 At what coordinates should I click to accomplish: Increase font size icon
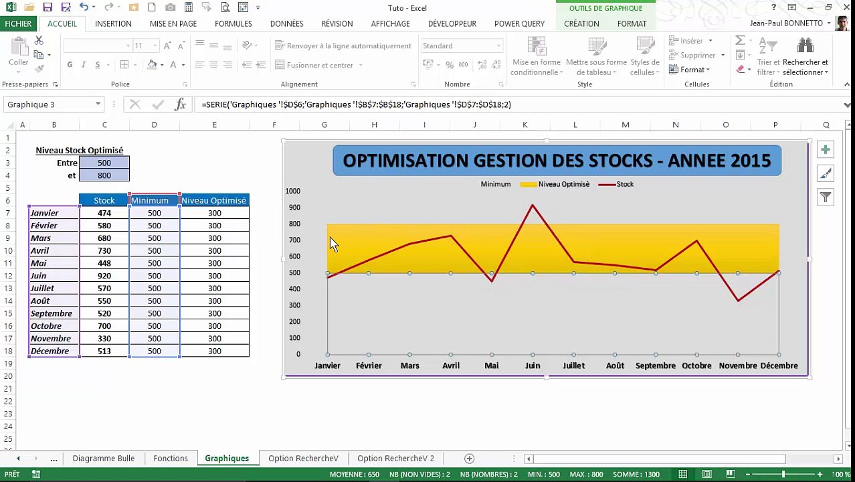point(167,46)
